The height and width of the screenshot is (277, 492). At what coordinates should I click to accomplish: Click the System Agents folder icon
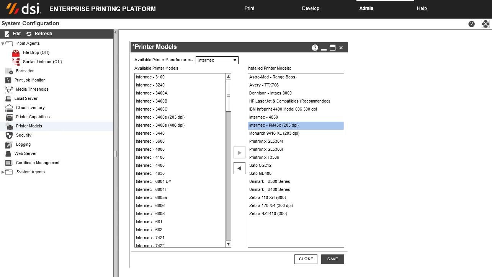point(9,172)
